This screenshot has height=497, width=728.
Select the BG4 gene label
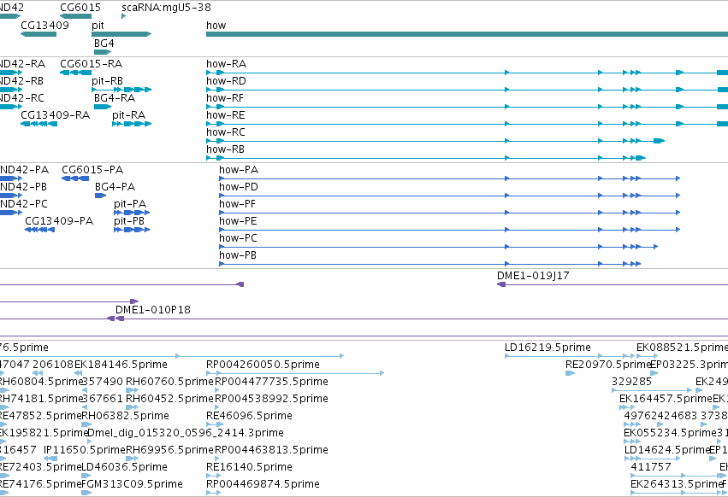(x=104, y=43)
